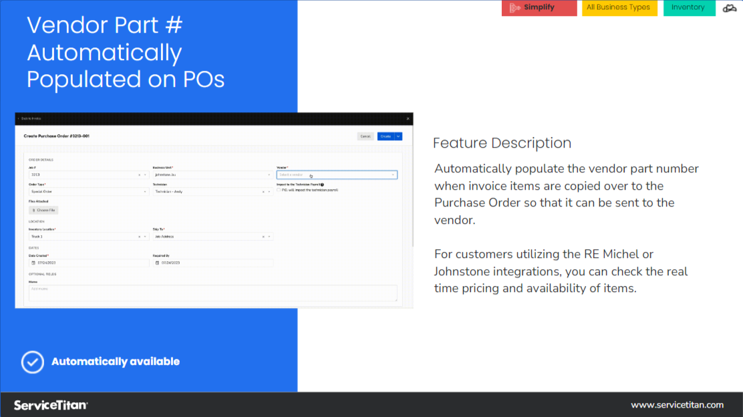
Task: Open the Business Unit dropdown
Action: pos(212,175)
